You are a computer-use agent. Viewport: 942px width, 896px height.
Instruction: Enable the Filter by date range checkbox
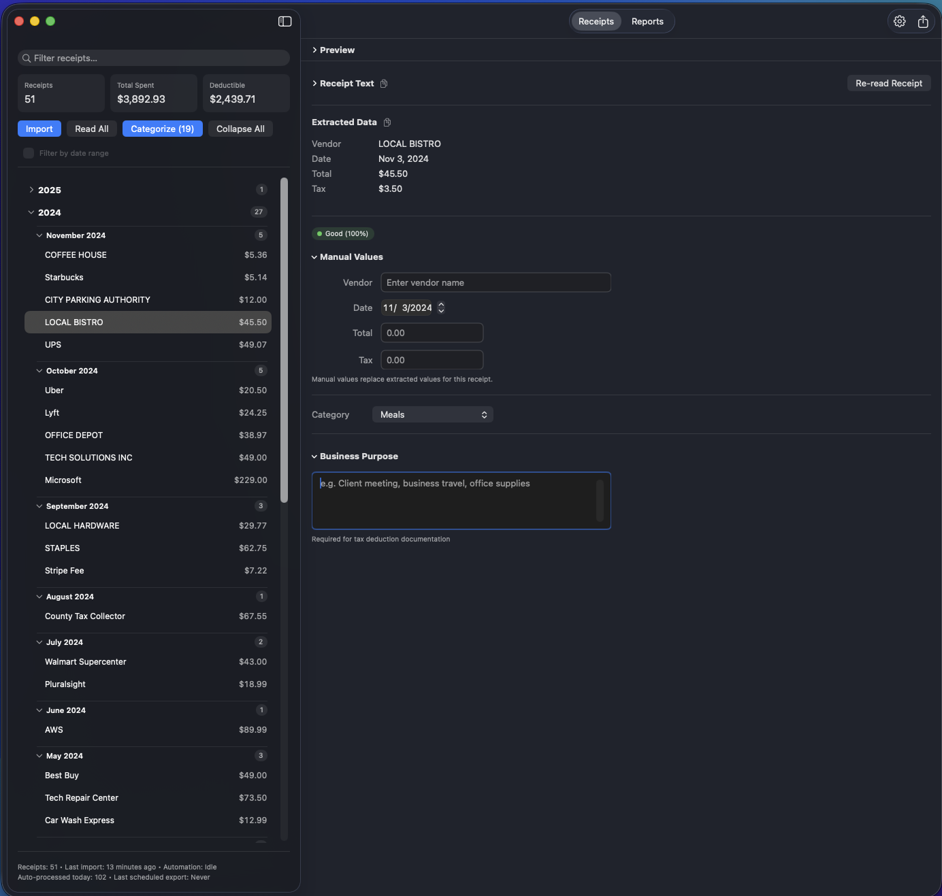(28, 153)
